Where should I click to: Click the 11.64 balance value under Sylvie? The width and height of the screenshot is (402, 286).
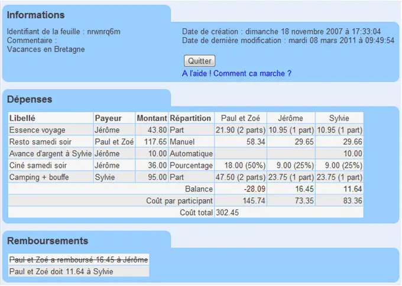click(339, 189)
